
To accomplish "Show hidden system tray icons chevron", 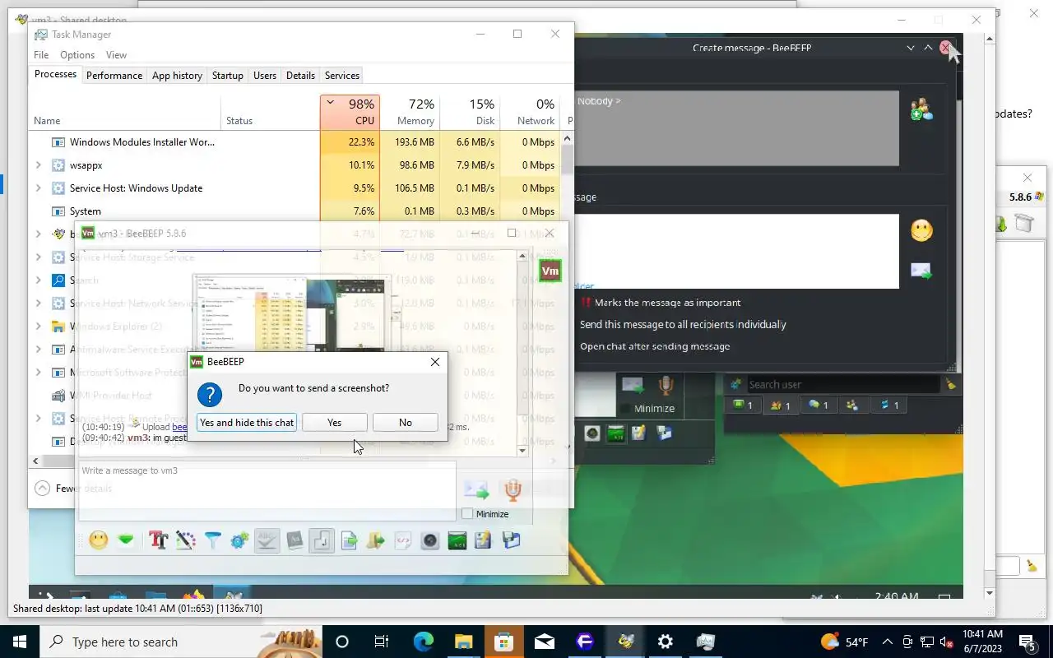I will (x=887, y=642).
